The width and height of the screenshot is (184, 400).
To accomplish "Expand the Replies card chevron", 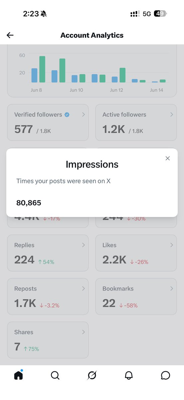I will point(83,245).
